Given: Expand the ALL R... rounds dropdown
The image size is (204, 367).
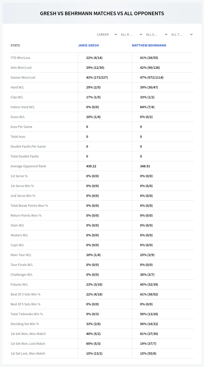Looking at the screenshot, I should tap(132, 34).
